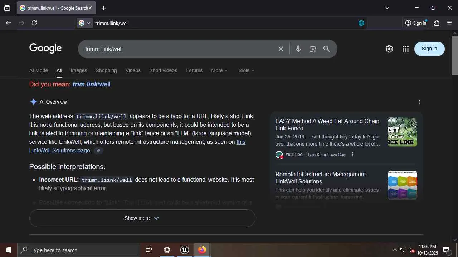The height and width of the screenshot is (257, 458).
Task: Open search by image camera icon
Action: (x=313, y=49)
